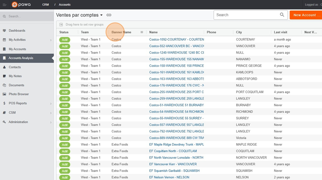Open the hamburger menu icon
The image size is (322, 180).
[x=5, y=5]
